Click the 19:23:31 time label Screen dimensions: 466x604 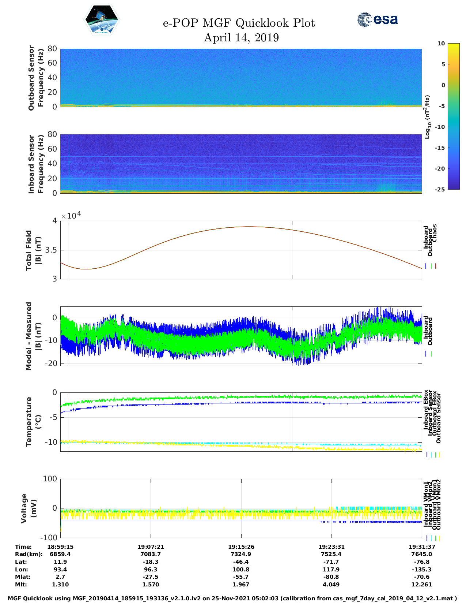tap(331, 547)
